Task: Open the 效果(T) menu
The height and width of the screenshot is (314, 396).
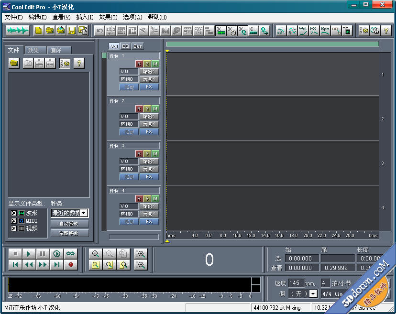Action: (108, 17)
